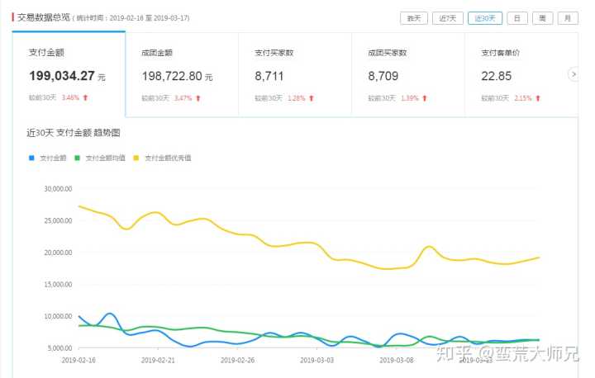Viewport: 595px width, 378px height.
Task: Click red up arrow under 支付买家数
Action: click(x=312, y=98)
